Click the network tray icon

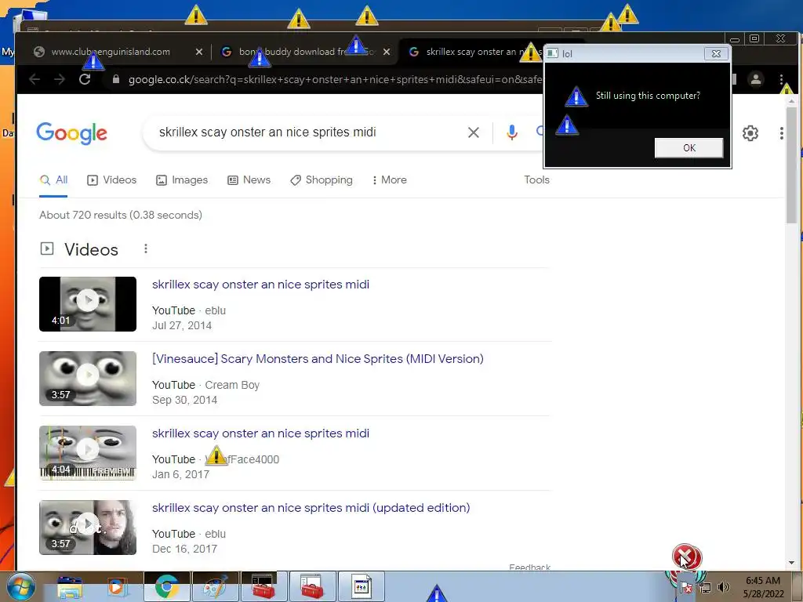click(x=705, y=587)
